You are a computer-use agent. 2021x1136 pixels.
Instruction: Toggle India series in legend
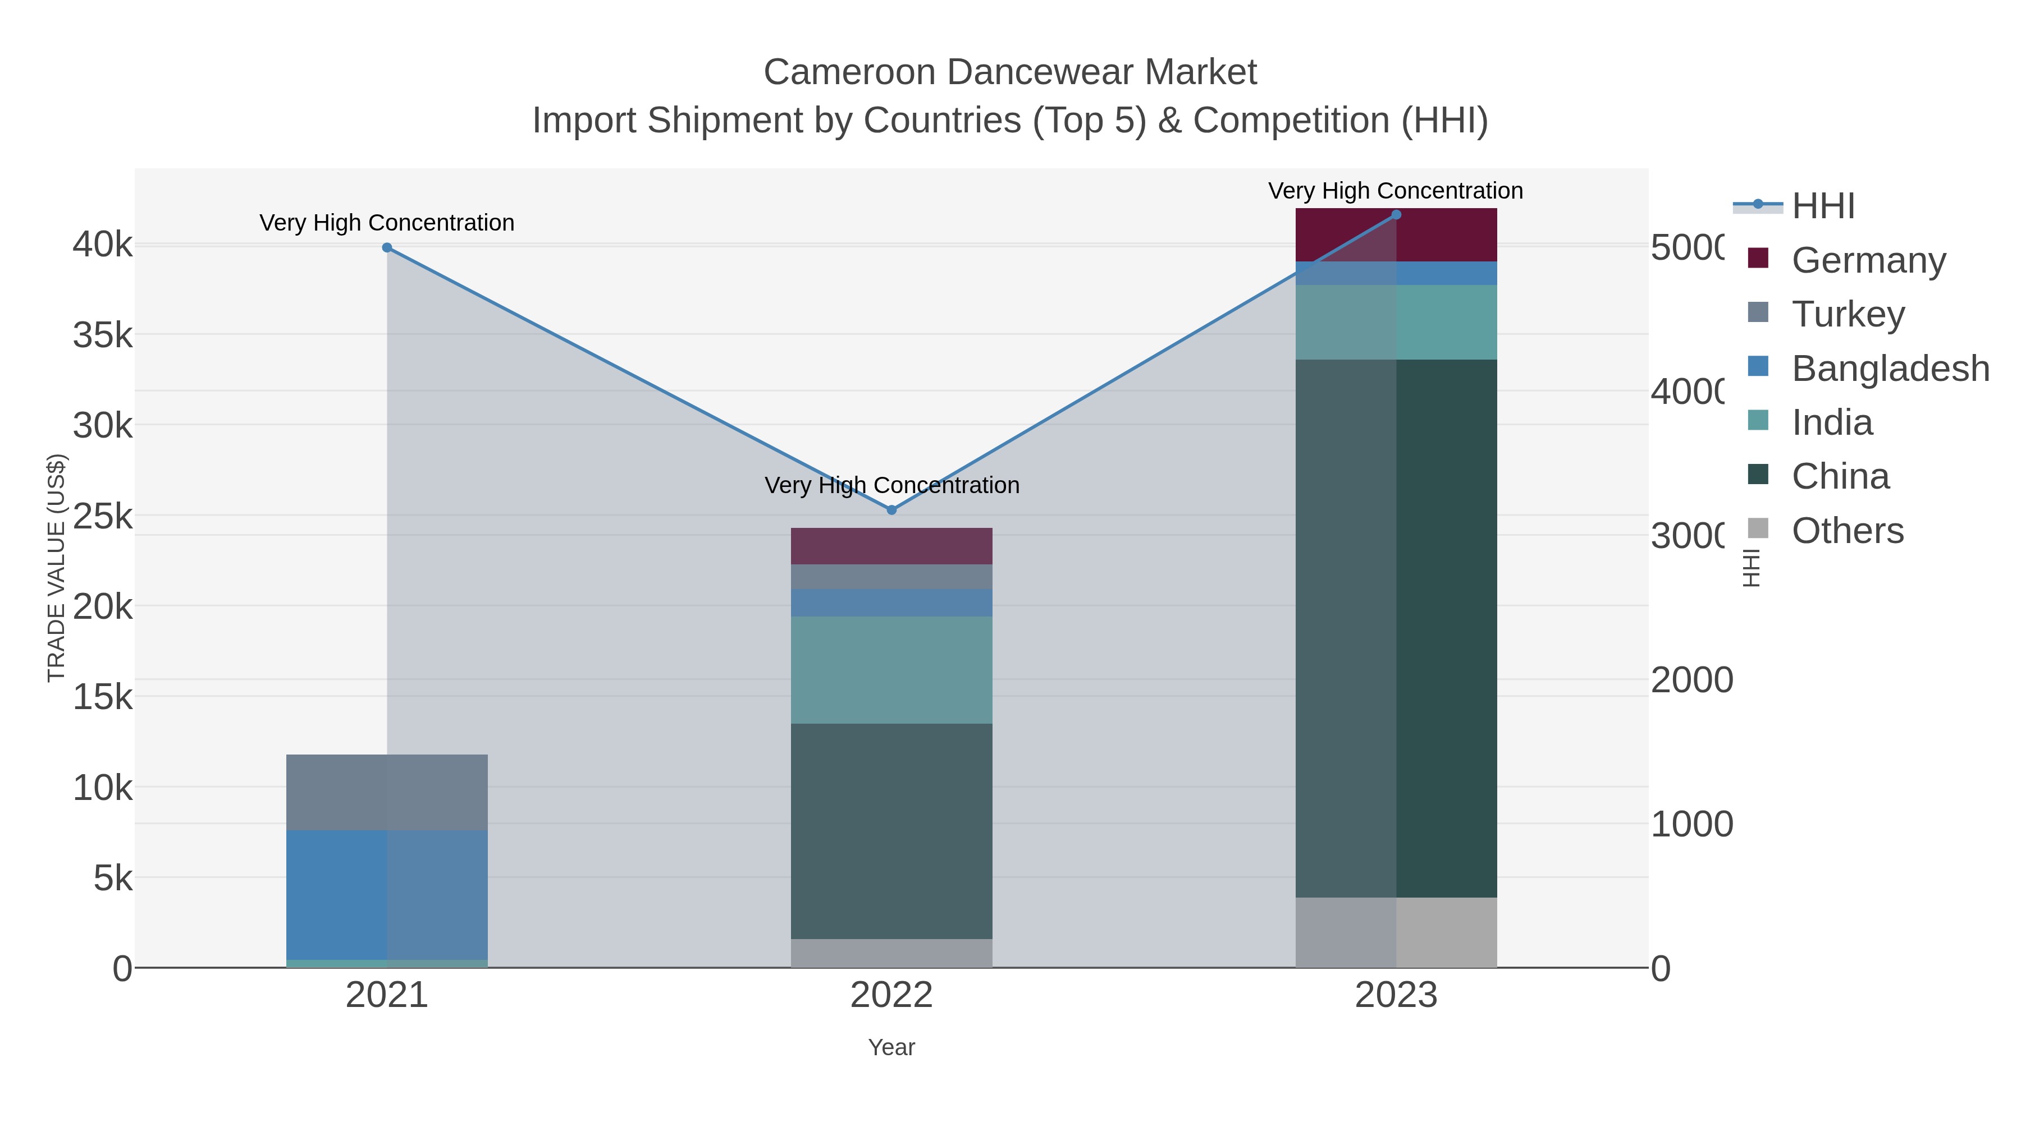1810,422
